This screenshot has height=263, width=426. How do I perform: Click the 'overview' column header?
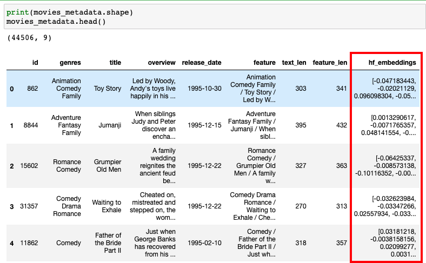click(162, 63)
